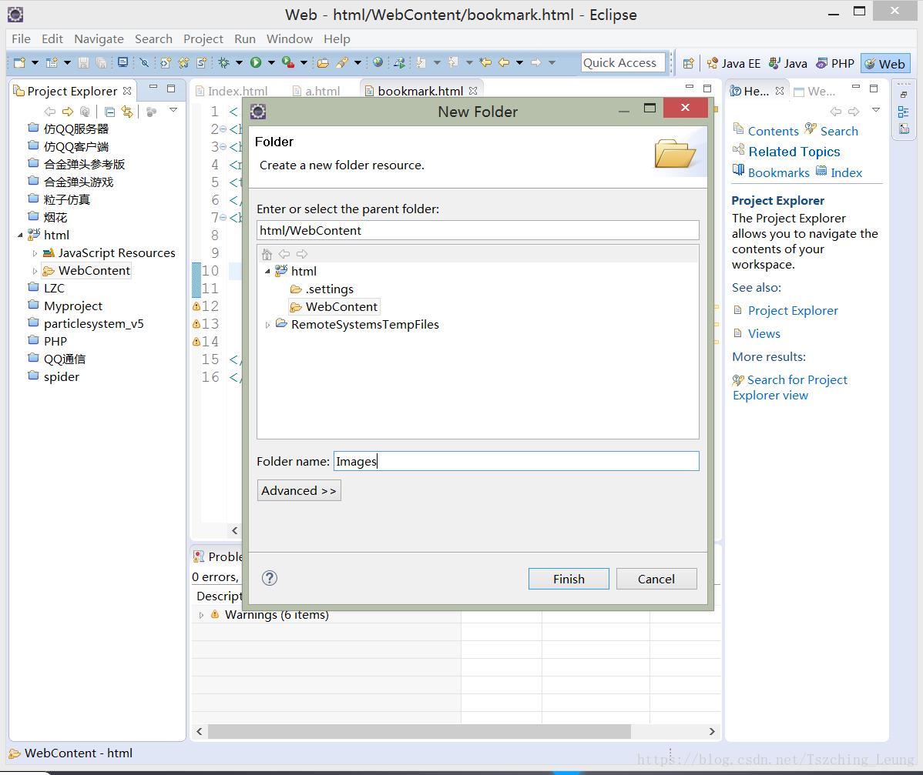923x775 pixels.
Task: Open the Views help link
Action: tap(764, 333)
